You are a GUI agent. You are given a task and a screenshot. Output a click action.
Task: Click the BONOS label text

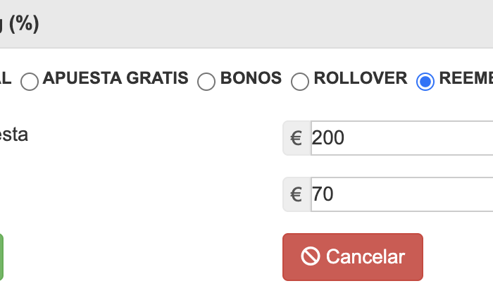point(251,78)
